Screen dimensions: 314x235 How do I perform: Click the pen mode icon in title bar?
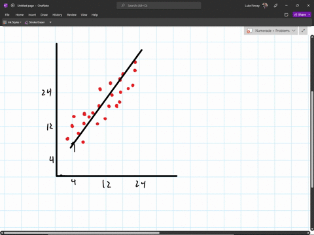[x=275, y=6]
